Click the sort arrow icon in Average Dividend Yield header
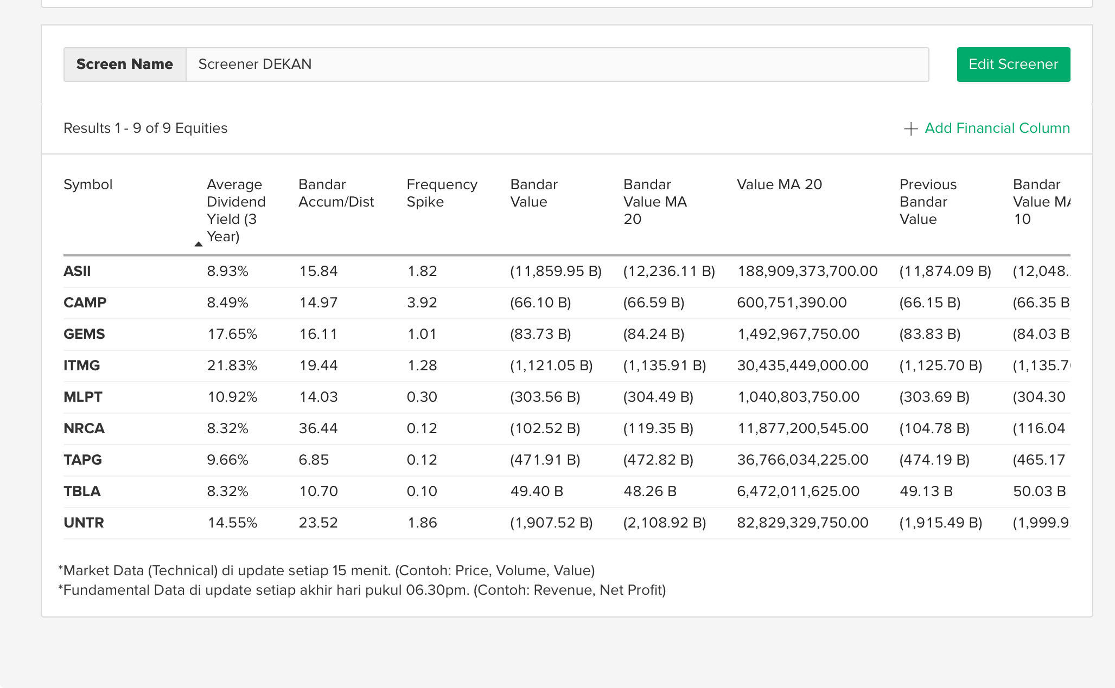The height and width of the screenshot is (688, 1115). 199,244
